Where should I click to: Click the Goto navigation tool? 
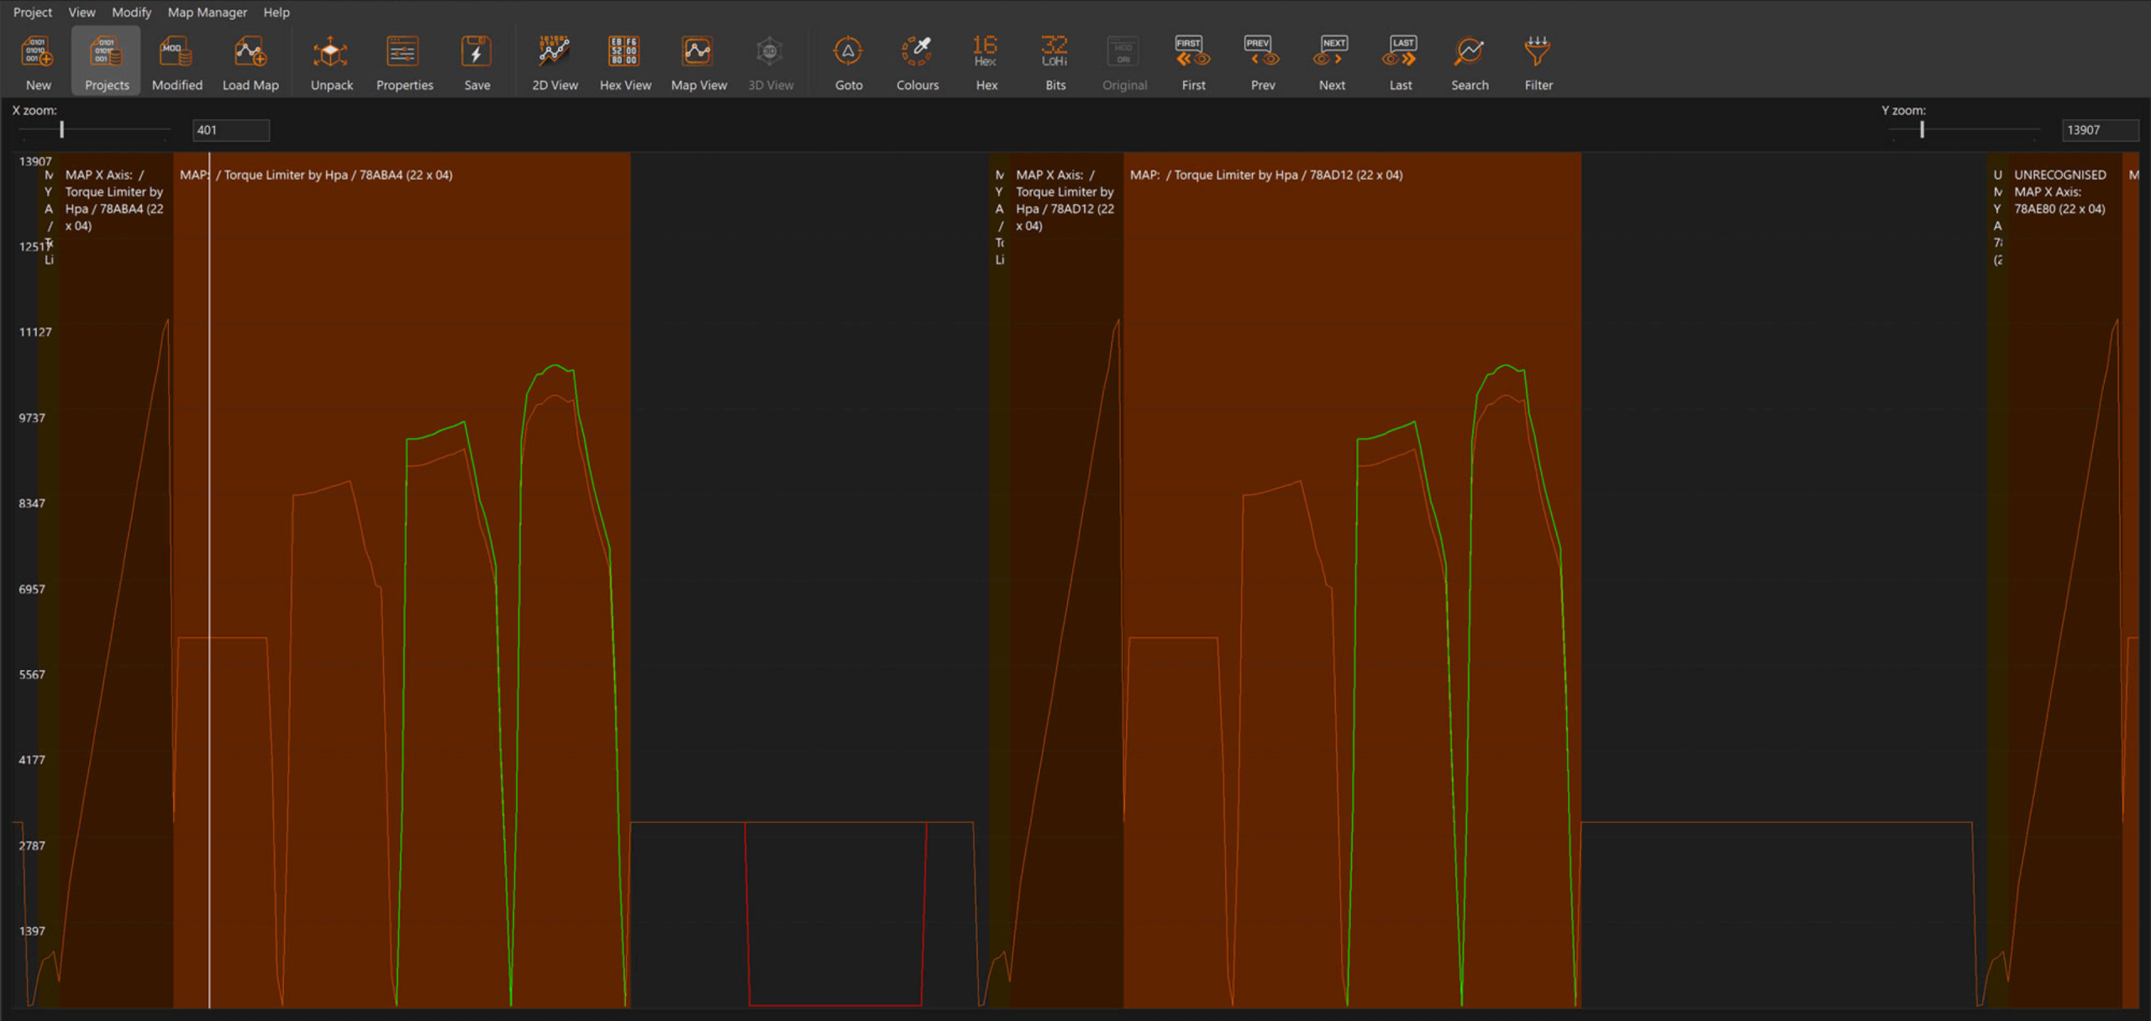[849, 59]
